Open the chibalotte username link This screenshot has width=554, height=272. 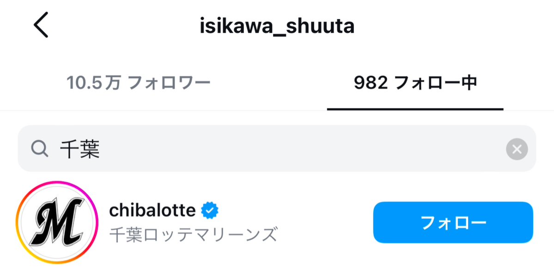click(152, 211)
